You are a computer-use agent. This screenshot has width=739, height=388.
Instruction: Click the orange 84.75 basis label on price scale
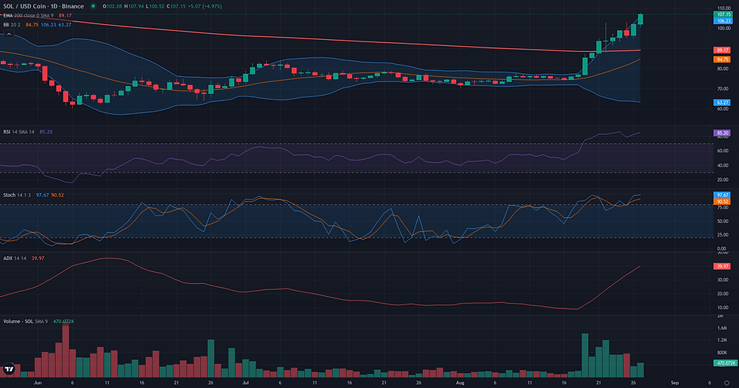pos(722,60)
